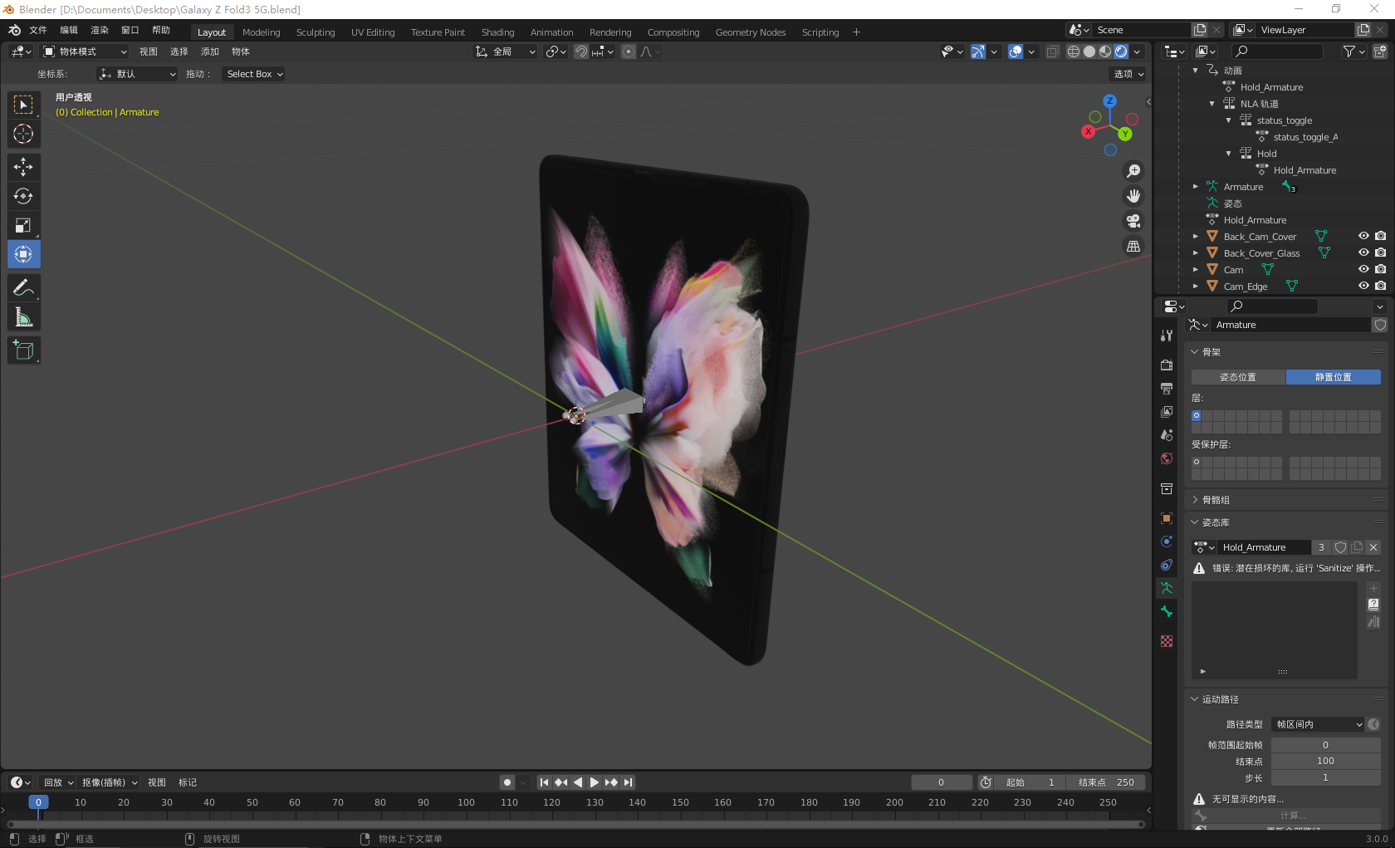This screenshot has width=1395, height=848.
Task: Open the 选项 options dropdown
Action: click(x=1128, y=74)
